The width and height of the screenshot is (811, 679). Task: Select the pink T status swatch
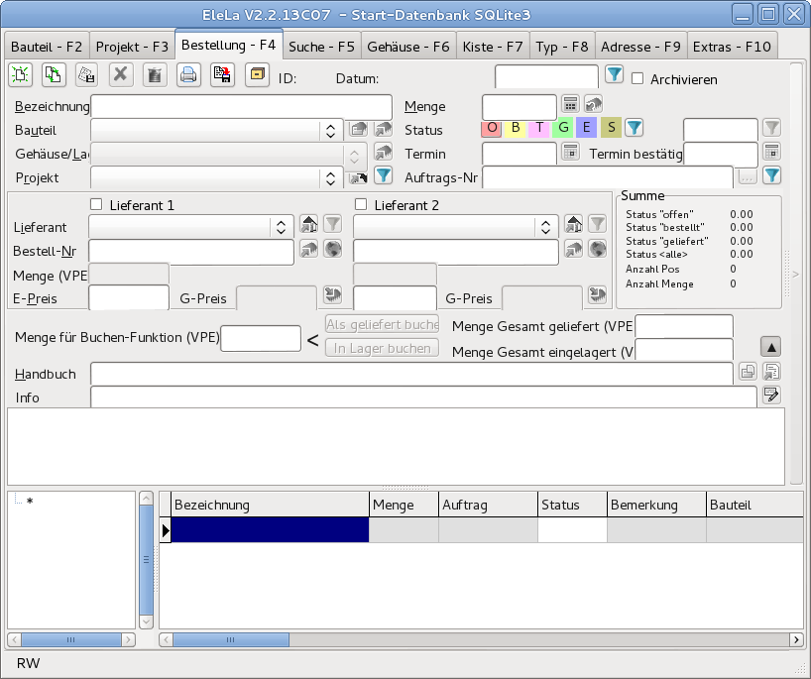pos(539,127)
